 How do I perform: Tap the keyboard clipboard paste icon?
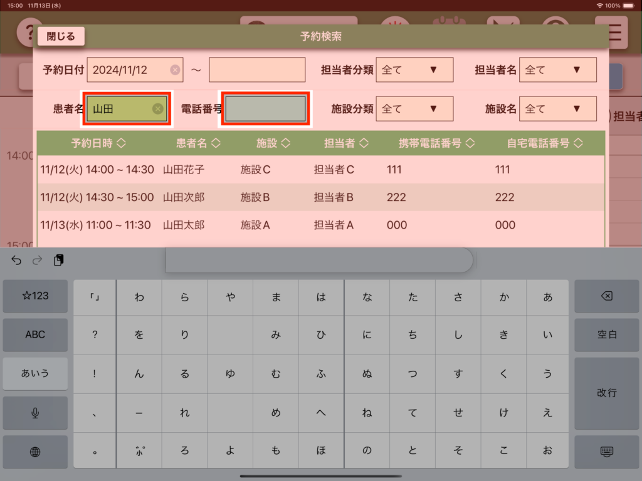pyautogui.click(x=58, y=261)
